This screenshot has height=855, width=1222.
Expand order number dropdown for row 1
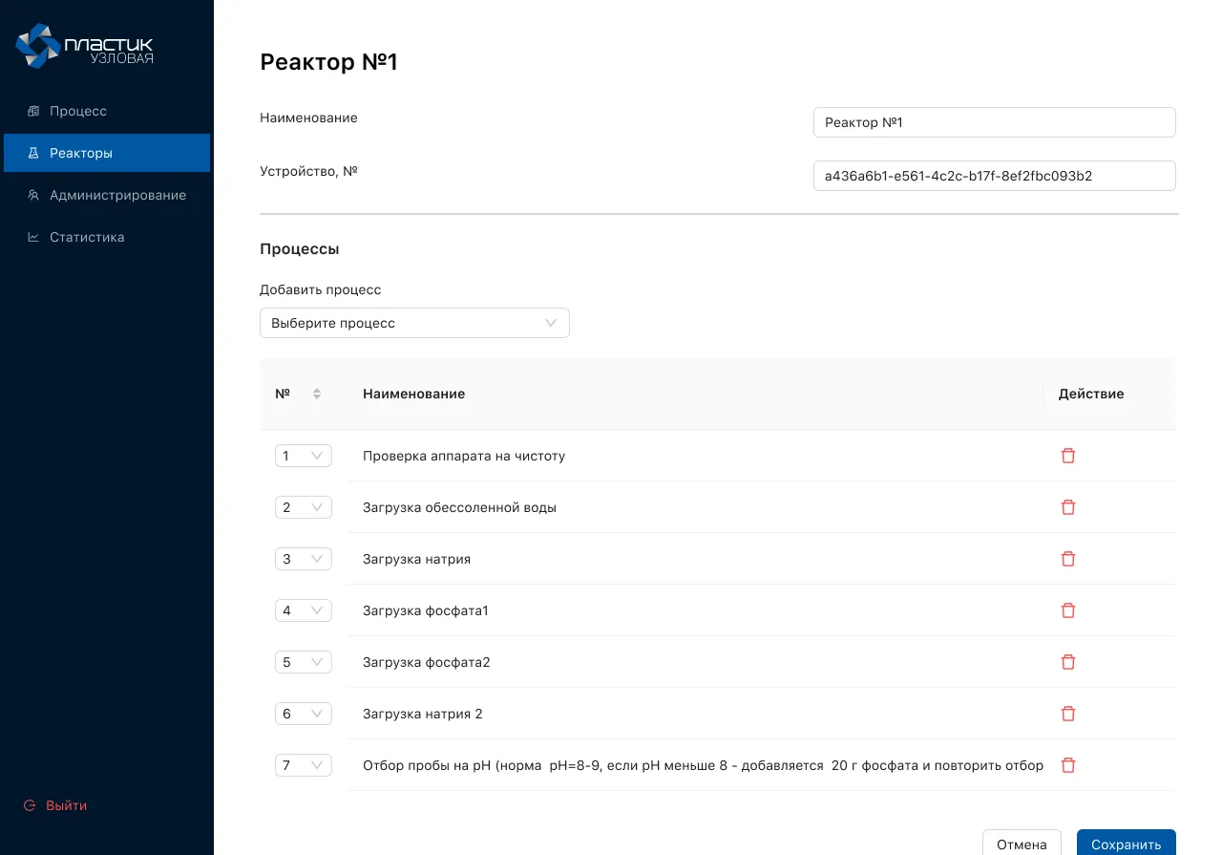pyautogui.click(x=303, y=456)
